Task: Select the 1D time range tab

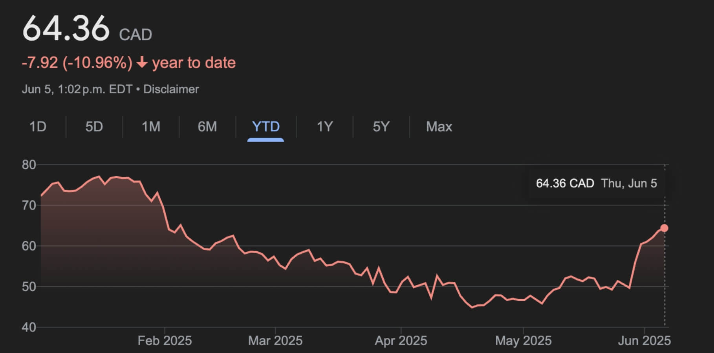Action: click(38, 127)
